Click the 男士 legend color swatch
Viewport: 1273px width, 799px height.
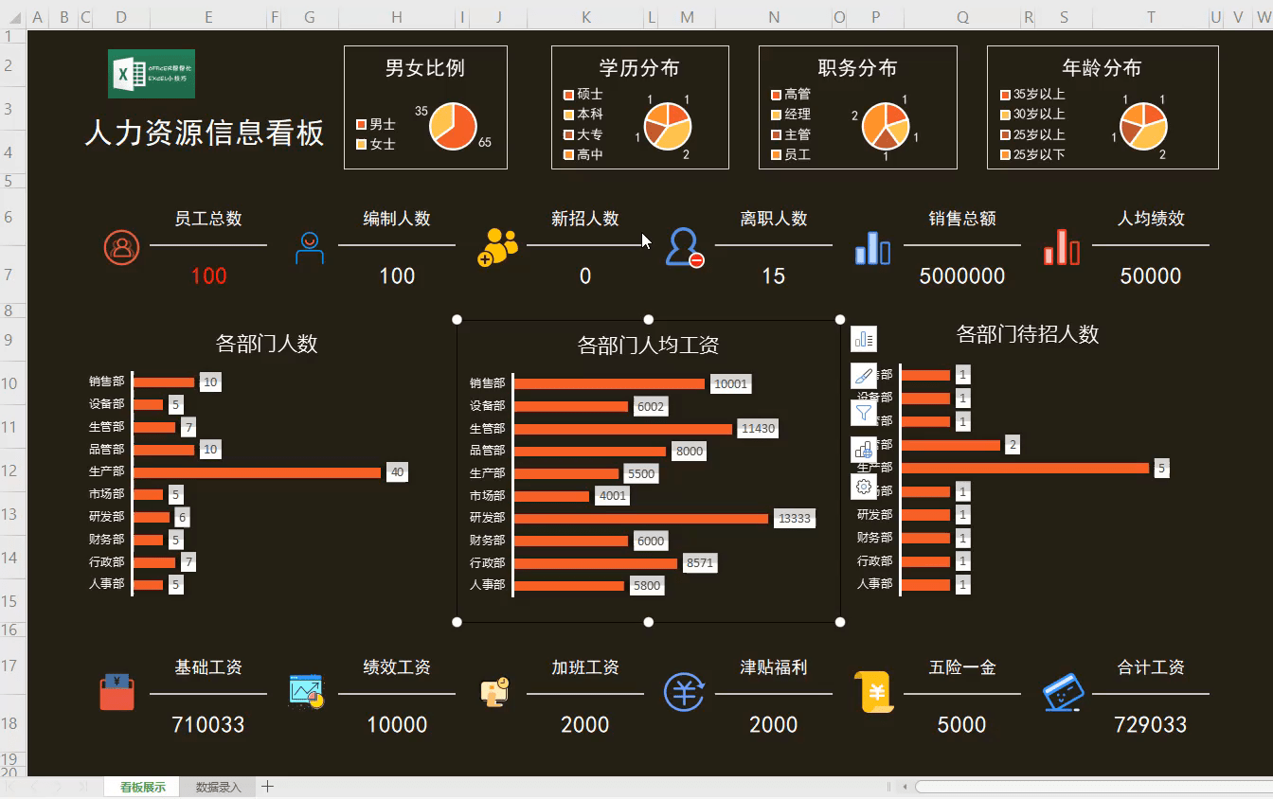point(361,125)
